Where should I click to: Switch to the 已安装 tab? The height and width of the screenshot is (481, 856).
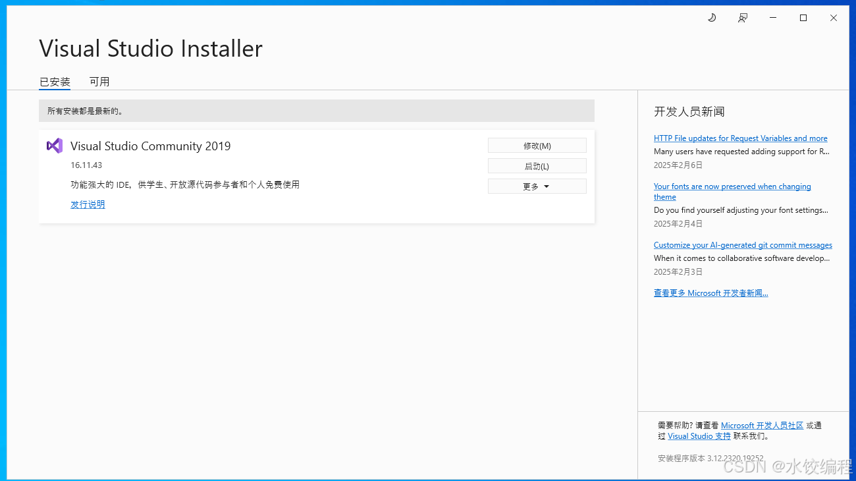tap(55, 82)
